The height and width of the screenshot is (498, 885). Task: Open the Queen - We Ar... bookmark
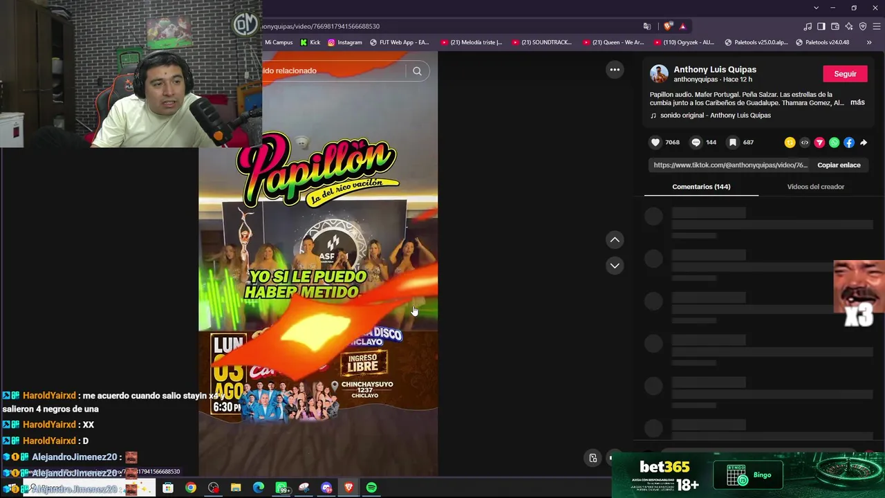pos(613,42)
